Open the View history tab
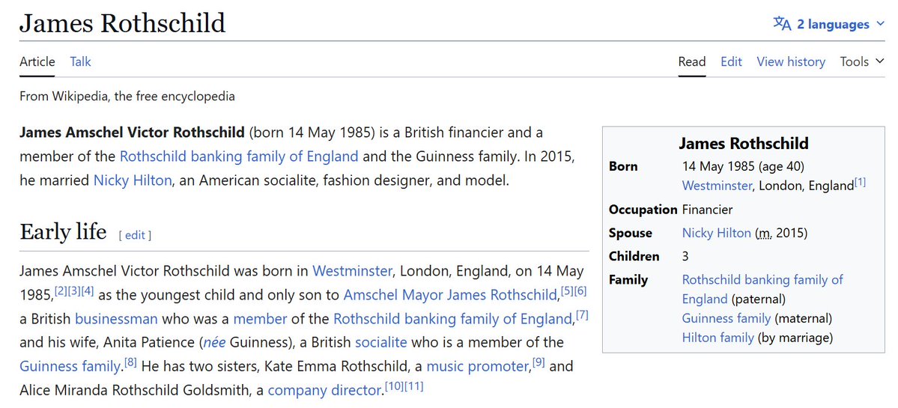The width and height of the screenshot is (898, 408). tap(791, 61)
